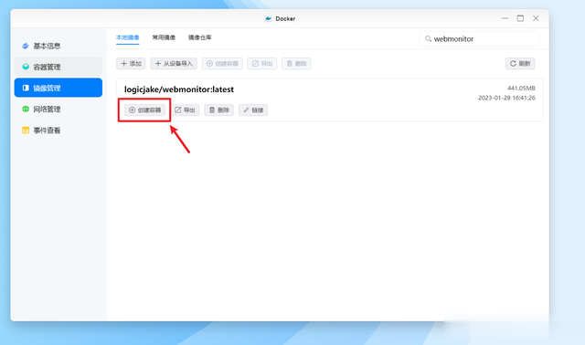Screen dimensions: 585x345
Task: Create a container from the logicjake/webmonitor image
Action: [x=144, y=110]
